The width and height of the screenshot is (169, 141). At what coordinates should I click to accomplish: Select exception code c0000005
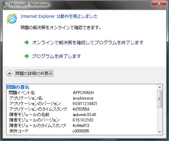click(81, 131)
